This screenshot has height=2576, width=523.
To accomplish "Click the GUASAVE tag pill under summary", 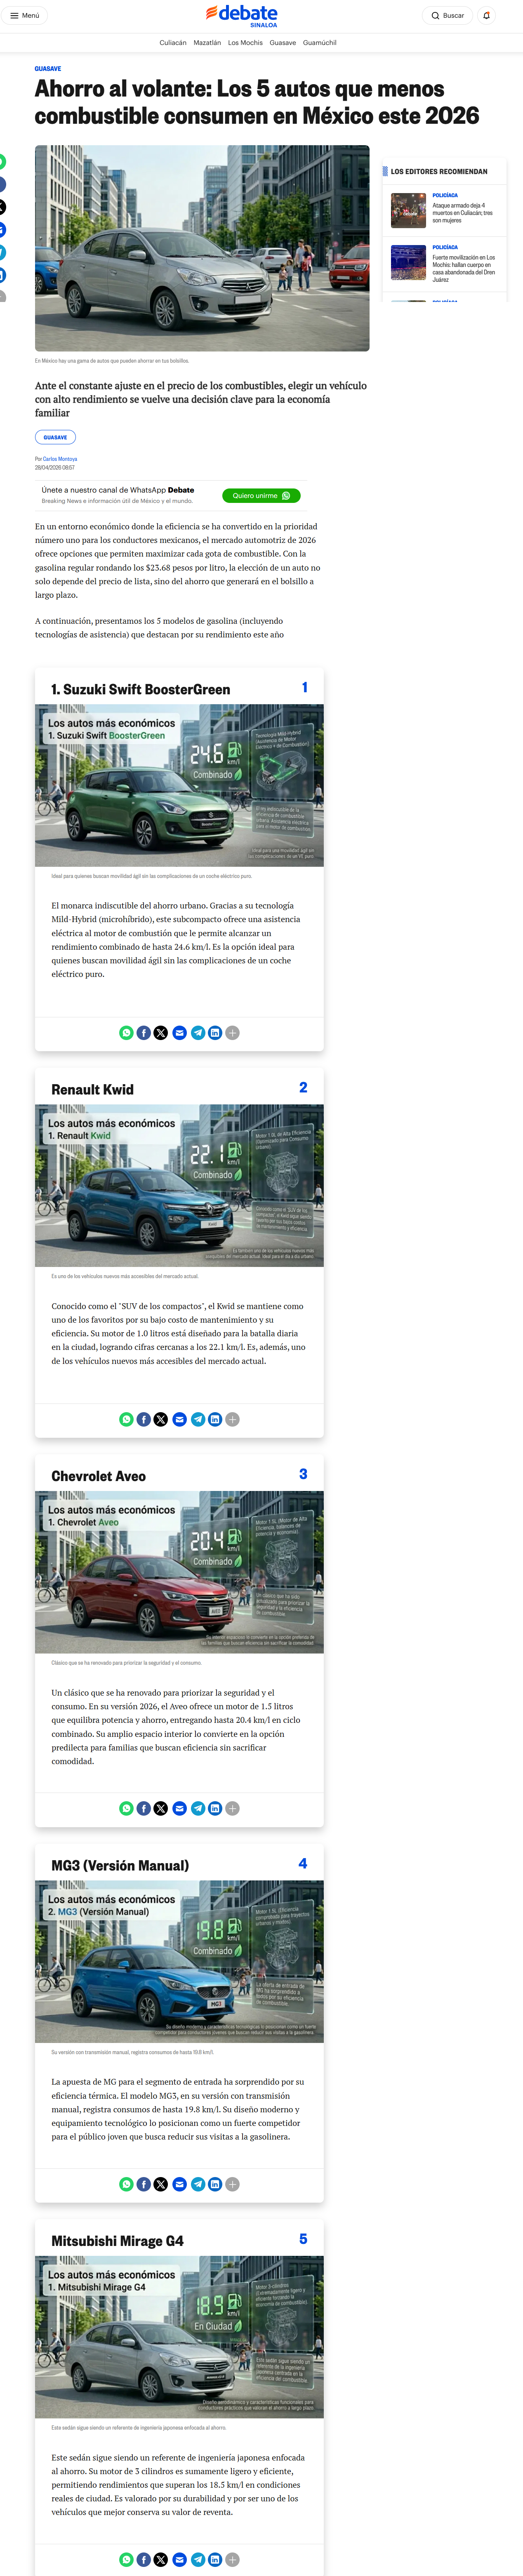I will [x=55, y=437].
